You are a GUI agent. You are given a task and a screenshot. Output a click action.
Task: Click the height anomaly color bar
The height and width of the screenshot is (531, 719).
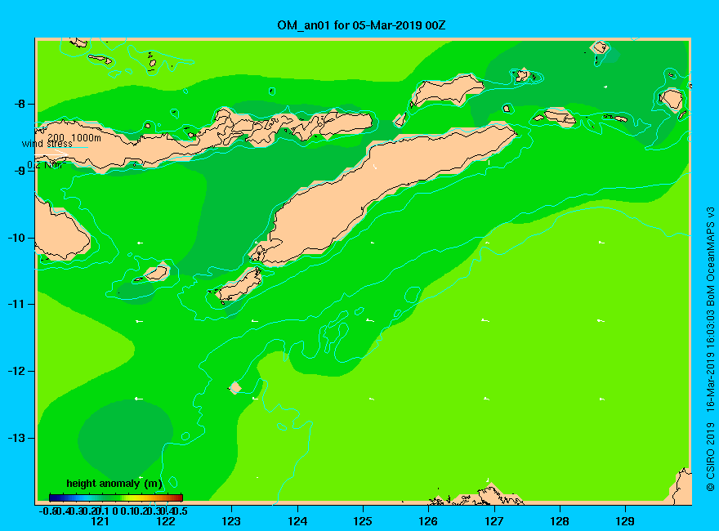(116, 498)
